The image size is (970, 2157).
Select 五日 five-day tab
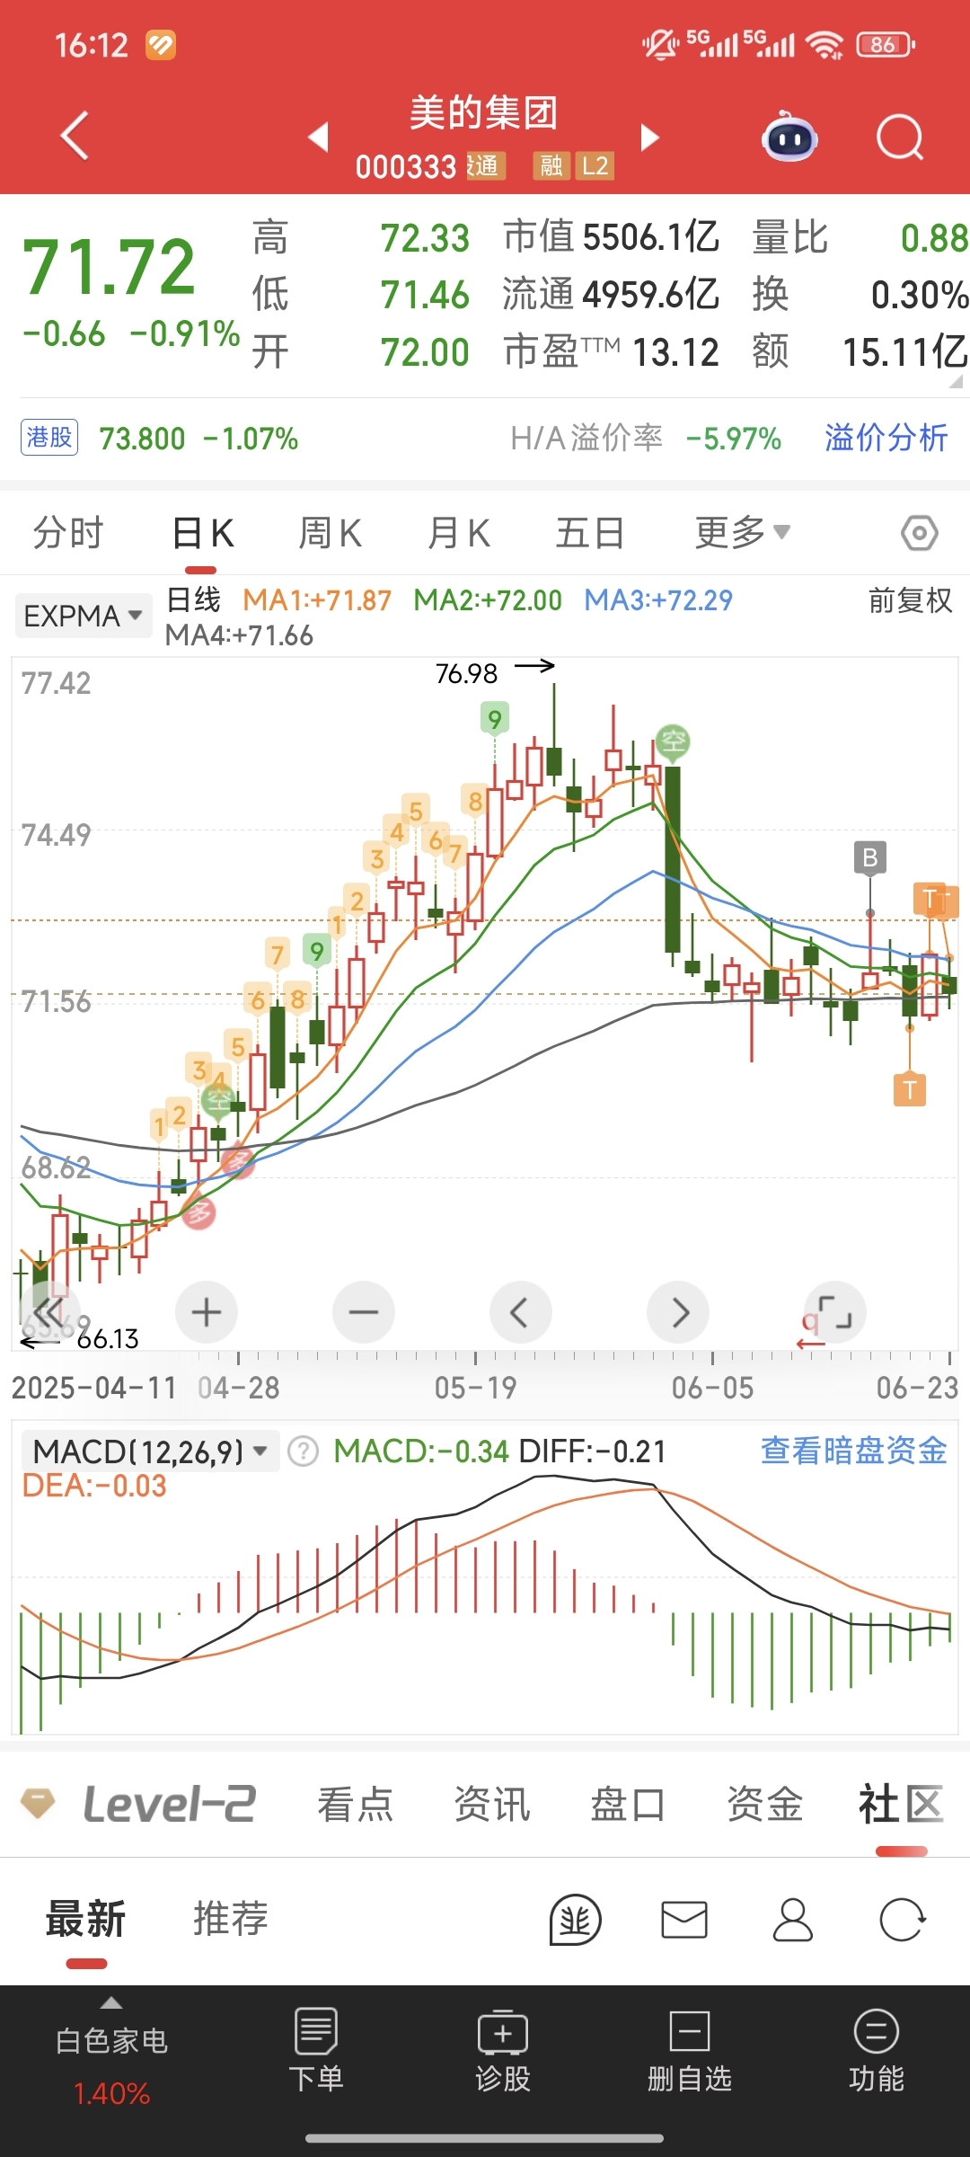click(589, 533)
